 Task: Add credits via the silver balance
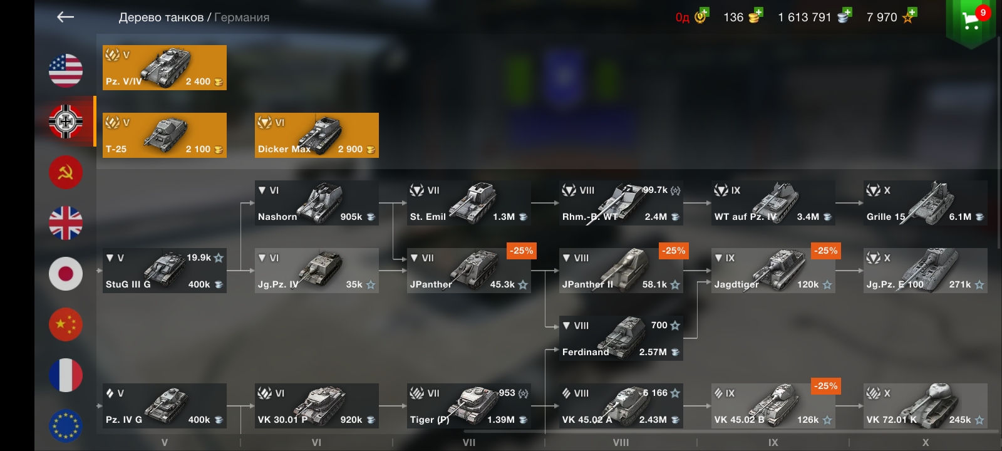click(815, 17)
